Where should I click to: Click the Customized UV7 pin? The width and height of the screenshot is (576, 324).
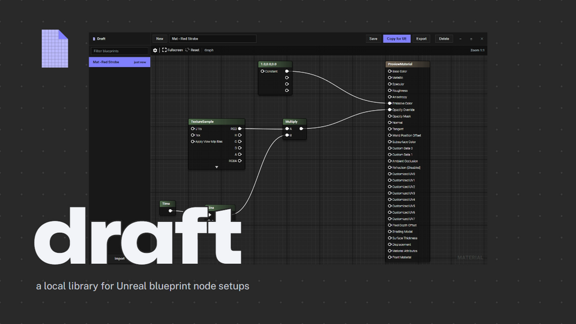point(390,219)
